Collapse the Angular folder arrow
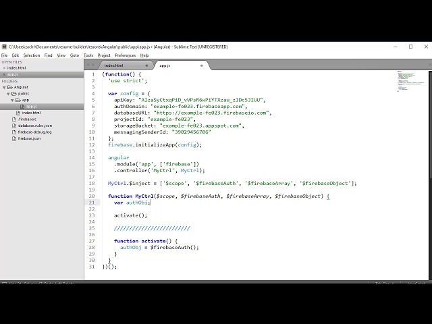The image size is (432, 324). click(x=4, y=87)
